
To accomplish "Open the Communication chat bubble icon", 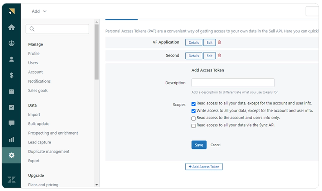I will pyautogui.click(x=11, y=123).
